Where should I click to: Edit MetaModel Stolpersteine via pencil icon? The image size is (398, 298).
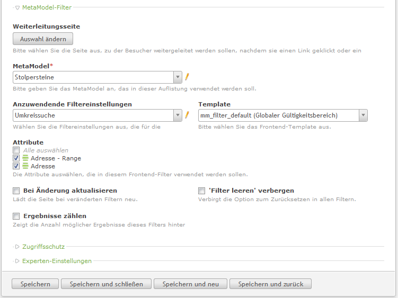[187, 77]
